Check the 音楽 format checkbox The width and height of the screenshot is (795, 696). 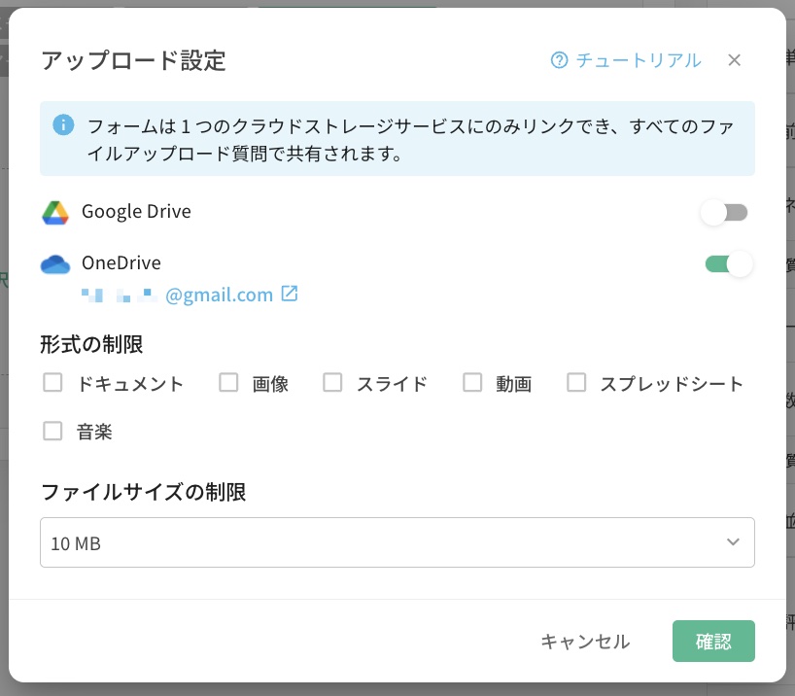tap(52, 432)
